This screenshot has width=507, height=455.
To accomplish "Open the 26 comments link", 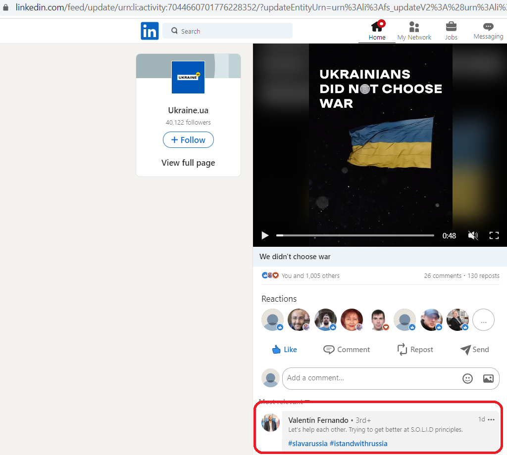I will (x=443, y=275).
